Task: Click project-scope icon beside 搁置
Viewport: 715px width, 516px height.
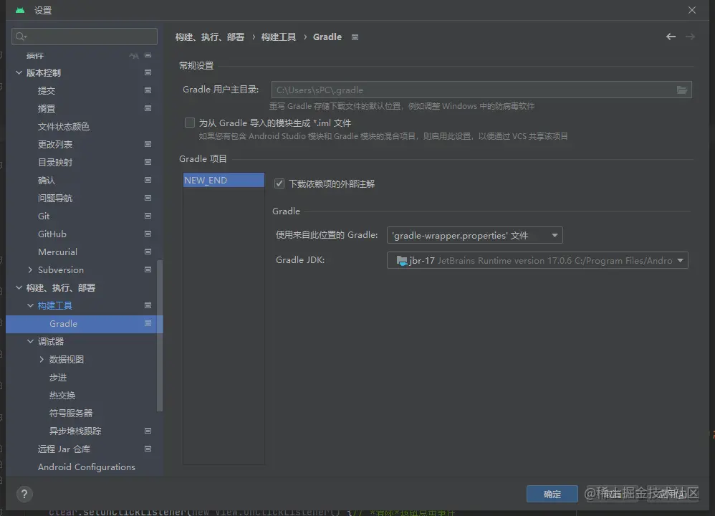Action: coord(148,108)
